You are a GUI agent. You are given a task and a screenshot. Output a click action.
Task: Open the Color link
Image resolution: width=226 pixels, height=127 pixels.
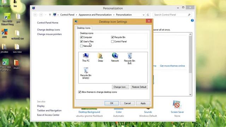pyautogui.click(x=119, y=112)
